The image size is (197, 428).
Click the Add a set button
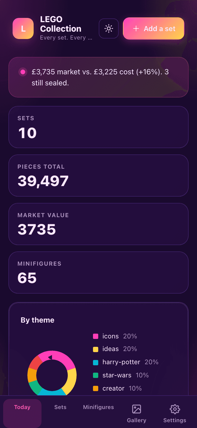pyautogui.click(x=154, y=28)
